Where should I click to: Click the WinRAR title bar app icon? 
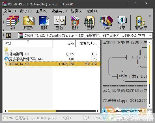(x=5, y=4)
